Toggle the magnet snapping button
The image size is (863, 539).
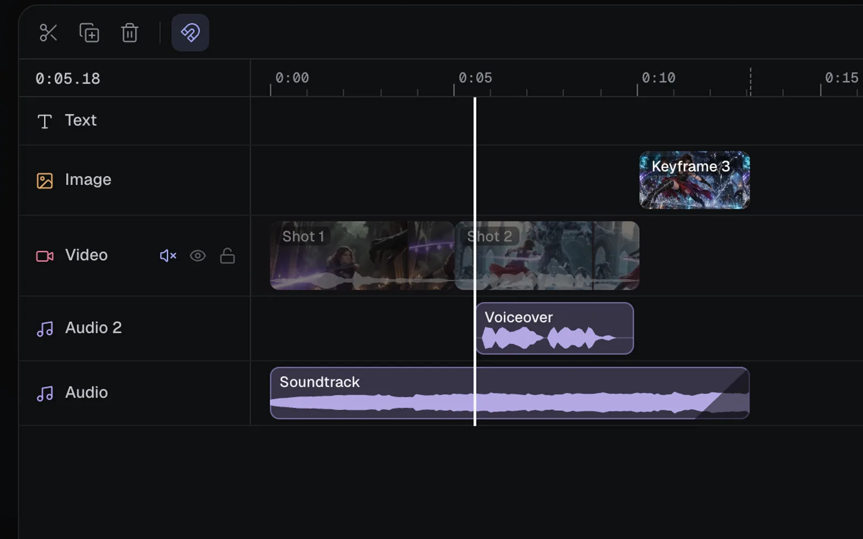point(190,33)
